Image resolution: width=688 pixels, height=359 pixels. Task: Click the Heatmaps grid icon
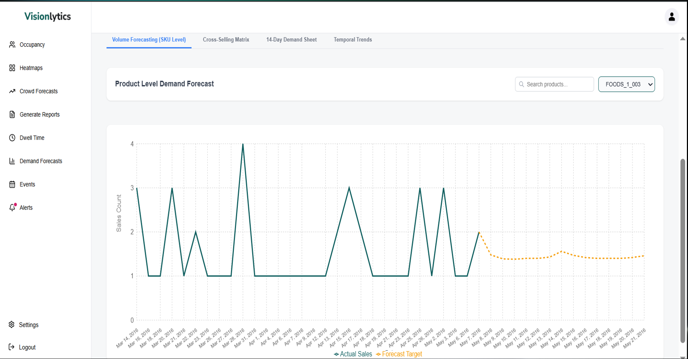(12, 68)
